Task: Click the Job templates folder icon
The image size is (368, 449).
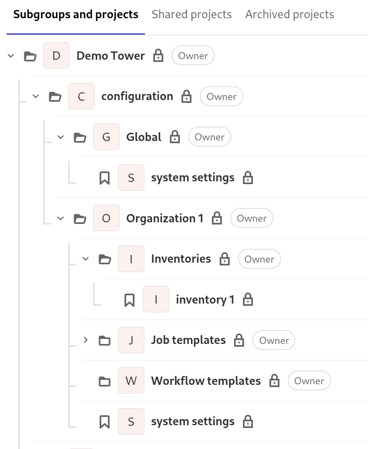Action: click(105, 341)
